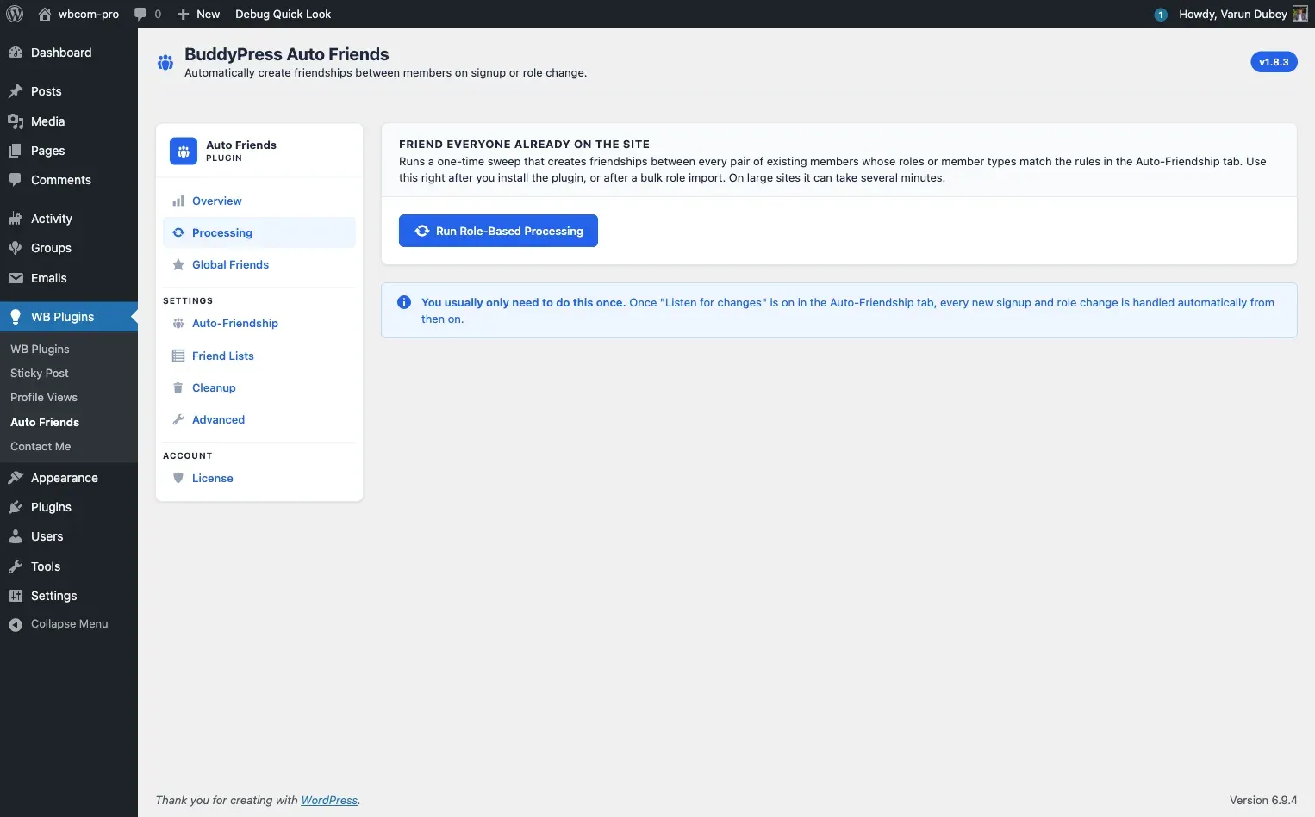1315x817 pixels.
Task: Run Role-Based Processing
Action: coord(498,231)
